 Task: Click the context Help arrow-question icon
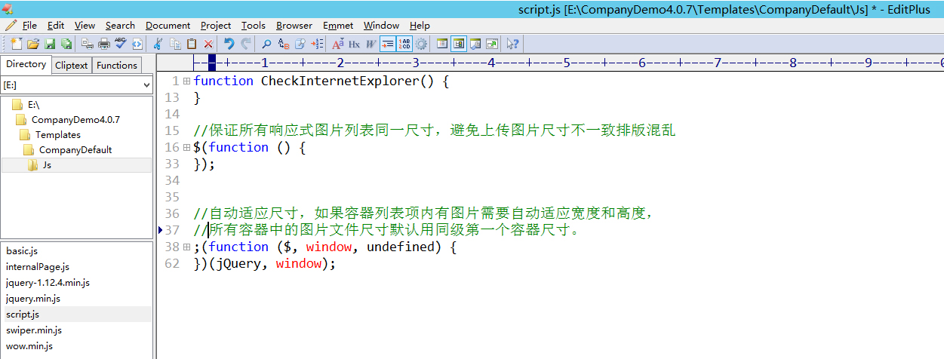pyautogui.click(x=512, y=44)
